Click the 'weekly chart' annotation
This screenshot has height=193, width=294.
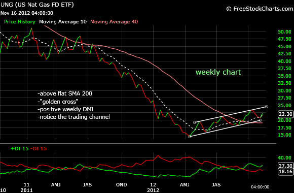pos(218,72)
